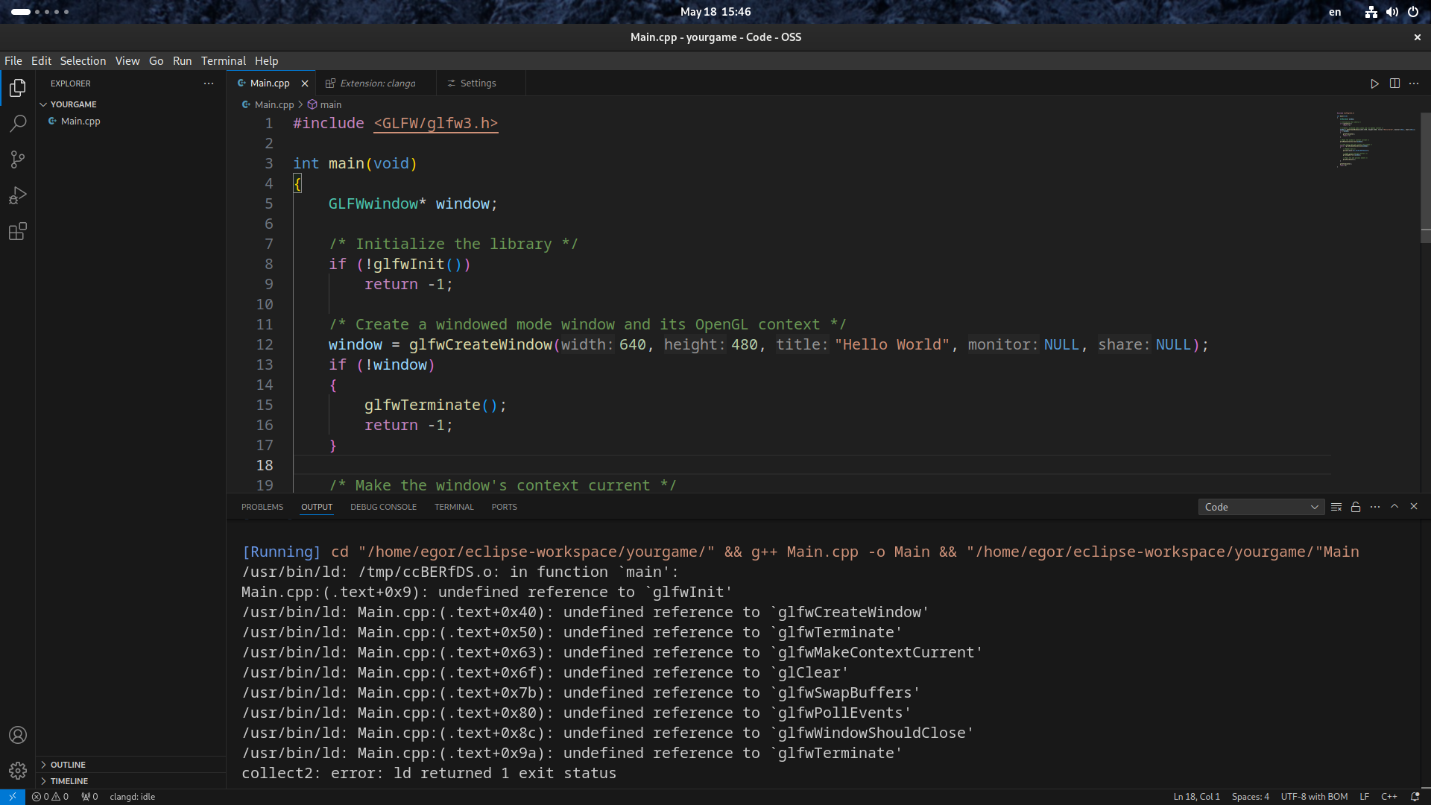Switch to the PROBLEMS panel tab

tap(262, 507)
